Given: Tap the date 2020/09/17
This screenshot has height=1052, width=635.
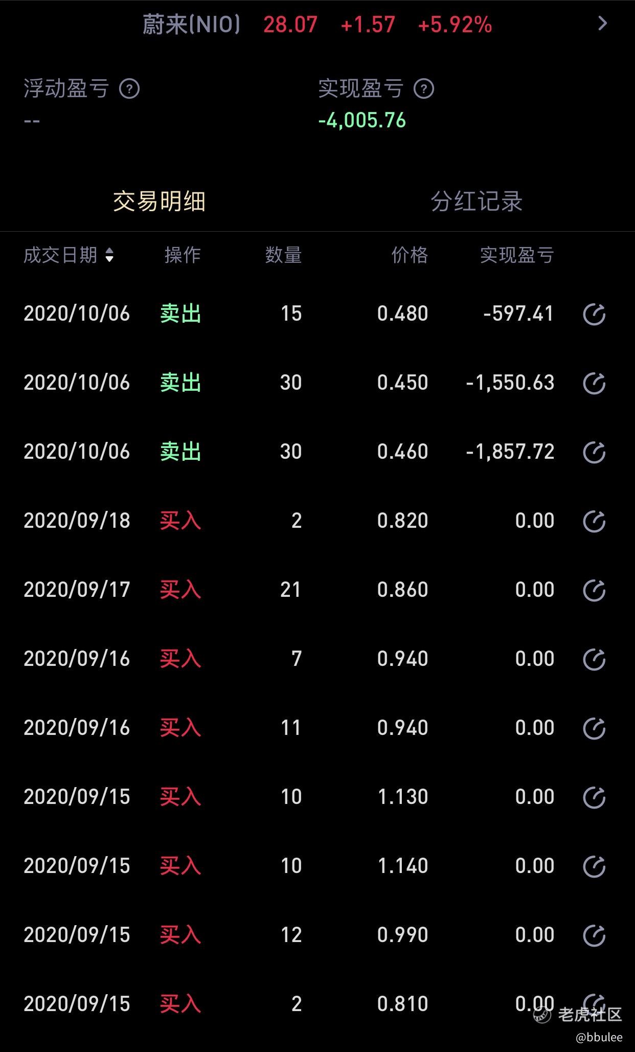Looking at the screenshot, I should [x=77, y=590].
